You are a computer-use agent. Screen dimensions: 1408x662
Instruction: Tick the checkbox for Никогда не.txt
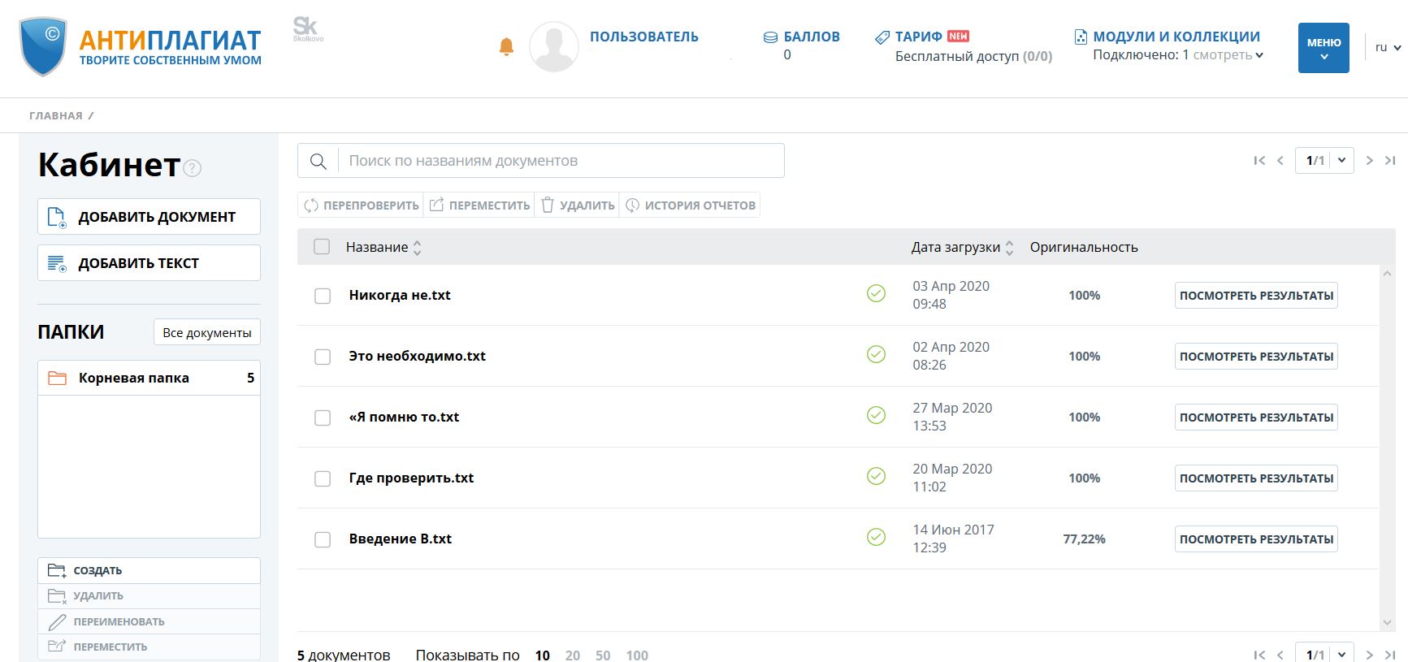[323, 296]
